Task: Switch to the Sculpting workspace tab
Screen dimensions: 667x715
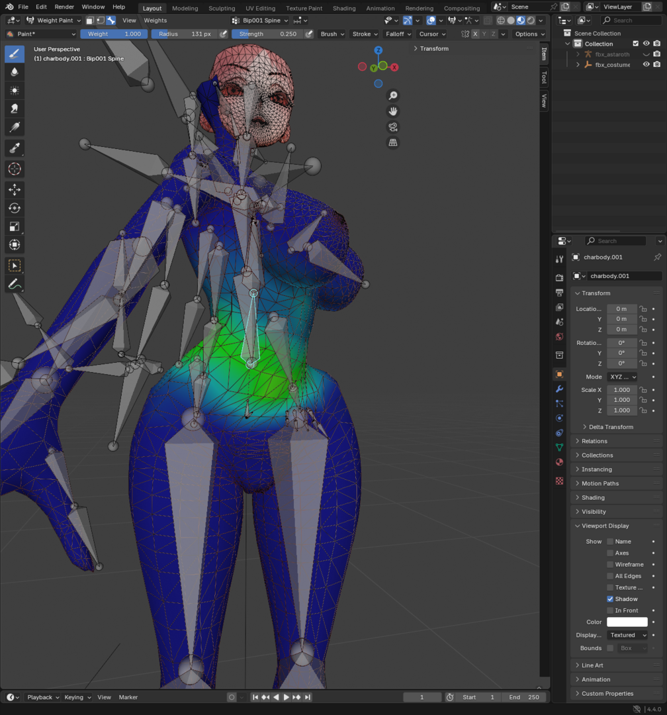Action: click(222, 8)
